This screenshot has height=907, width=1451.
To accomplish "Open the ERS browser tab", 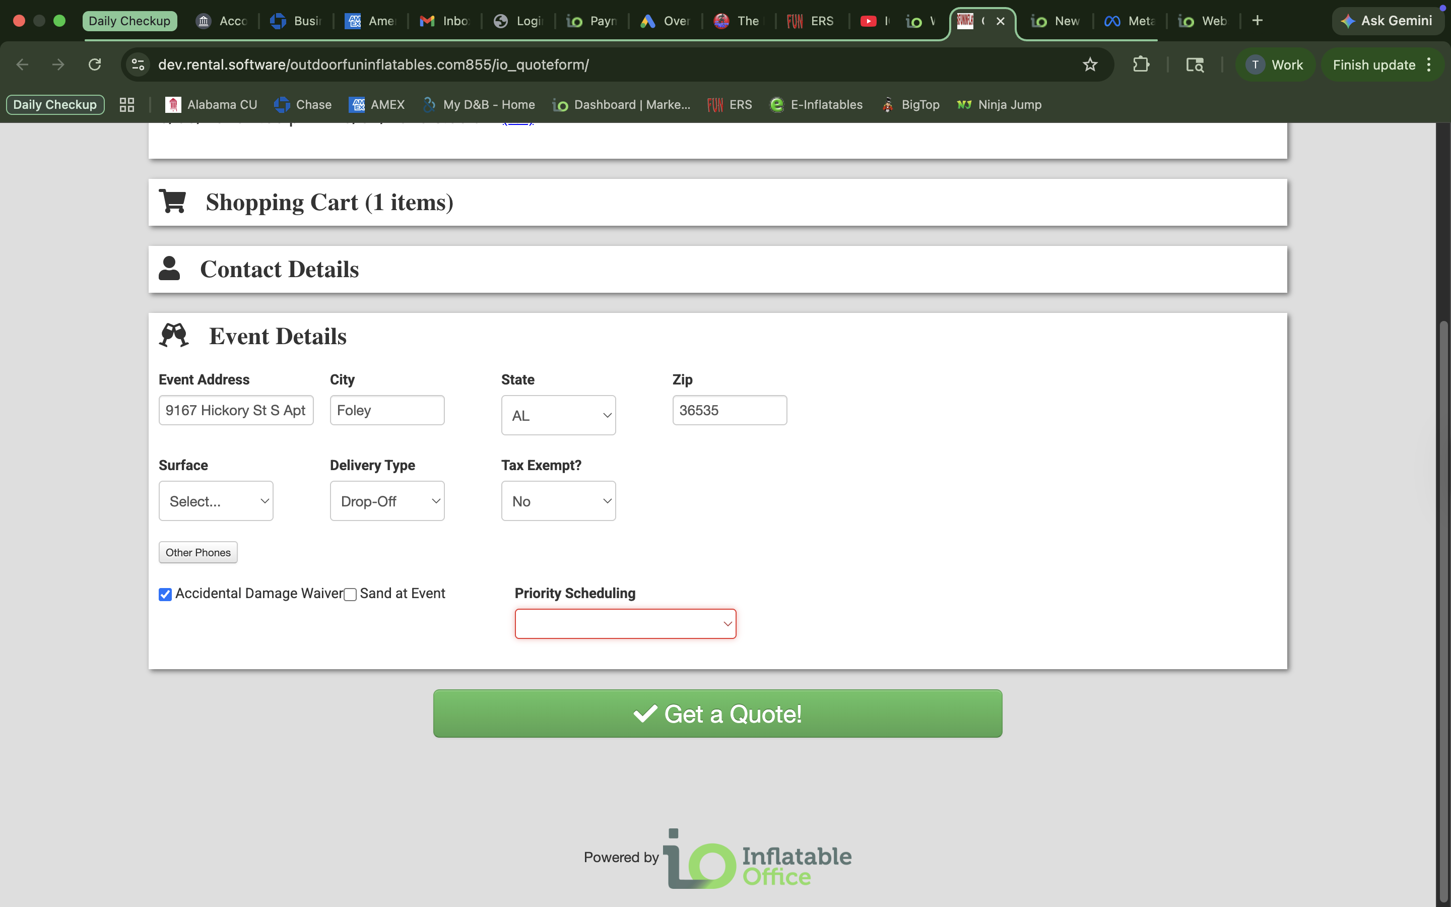I will 810,21.
